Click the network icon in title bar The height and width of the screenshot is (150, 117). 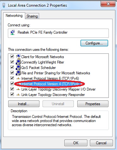click(4, 5)
